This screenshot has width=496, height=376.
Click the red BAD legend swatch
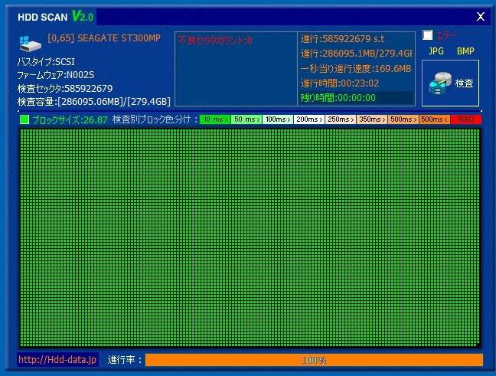466,119
